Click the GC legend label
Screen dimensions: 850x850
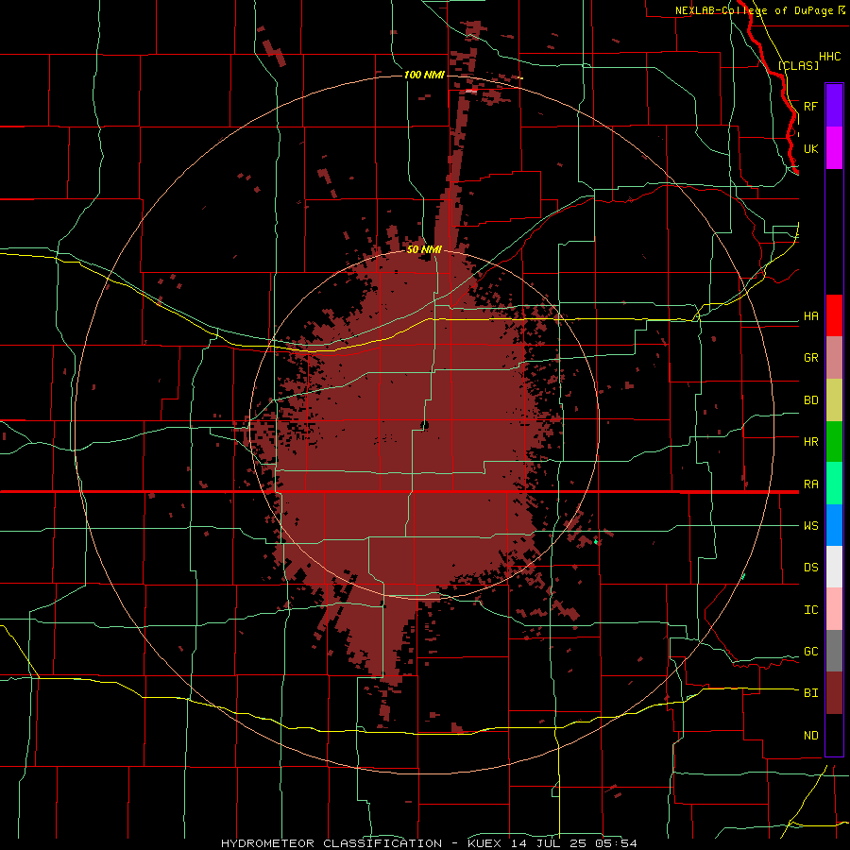click(x=810, y=652)
